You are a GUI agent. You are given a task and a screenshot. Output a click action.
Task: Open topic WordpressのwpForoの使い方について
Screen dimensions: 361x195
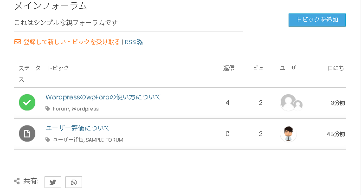tap(103, 97)
